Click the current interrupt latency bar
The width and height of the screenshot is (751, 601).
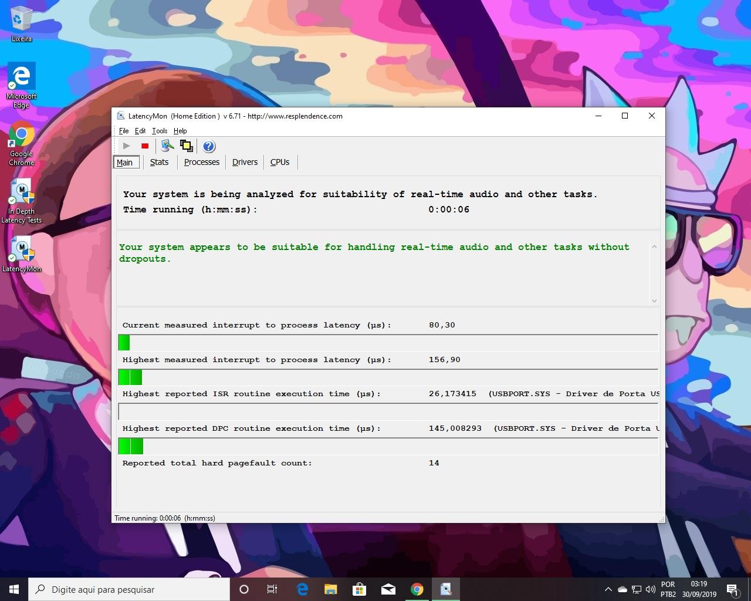pos(388,343)
